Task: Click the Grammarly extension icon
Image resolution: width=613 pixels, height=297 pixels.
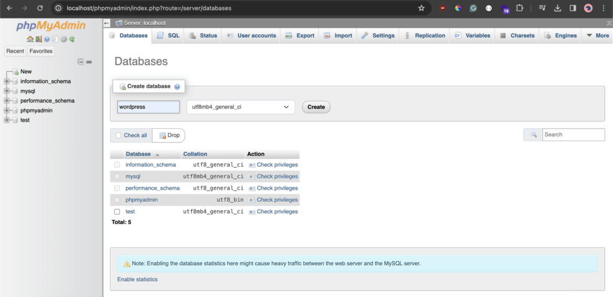Action: coord(473,8)
